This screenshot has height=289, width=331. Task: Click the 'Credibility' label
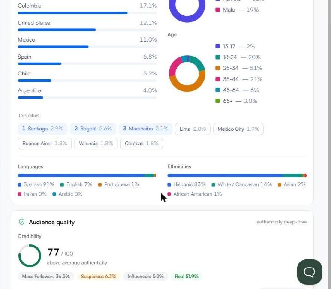30,236
